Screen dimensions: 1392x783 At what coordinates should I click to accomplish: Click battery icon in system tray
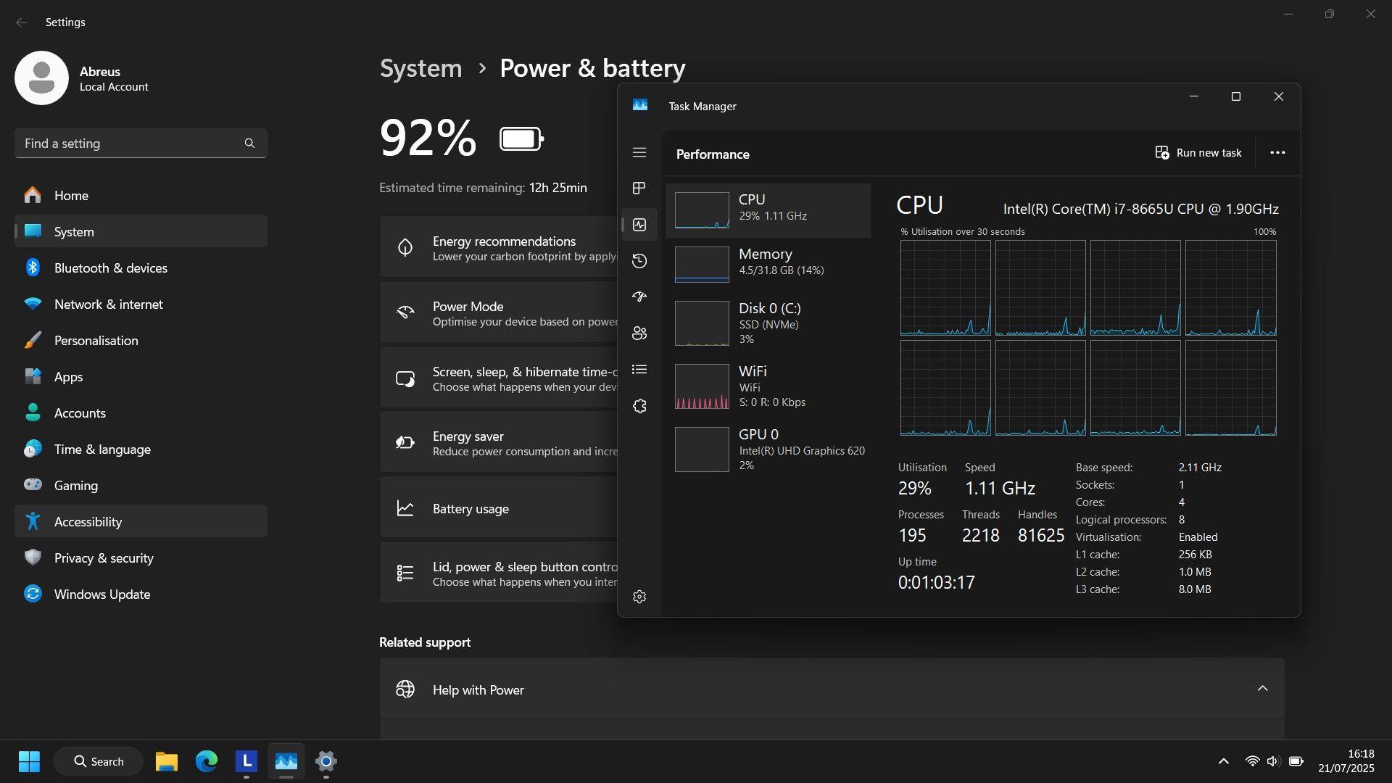point(1296,761)
